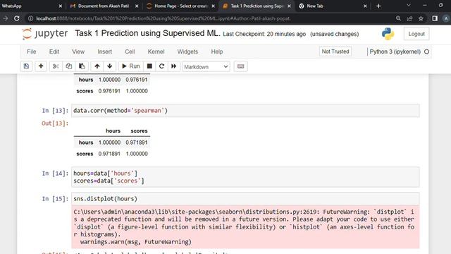Toggle the browser side panel icon
Image resolution: width=451 pixels, height=254 pixels.
click(435, 18)
